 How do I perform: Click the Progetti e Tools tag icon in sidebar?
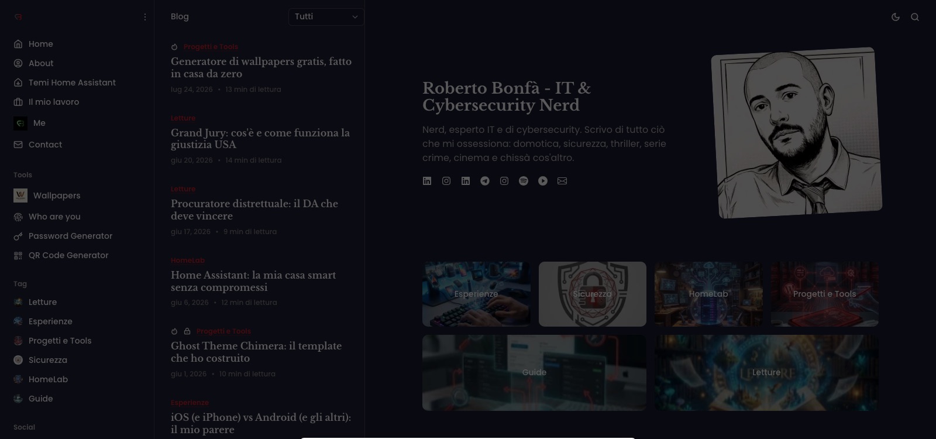coord(18,341)
